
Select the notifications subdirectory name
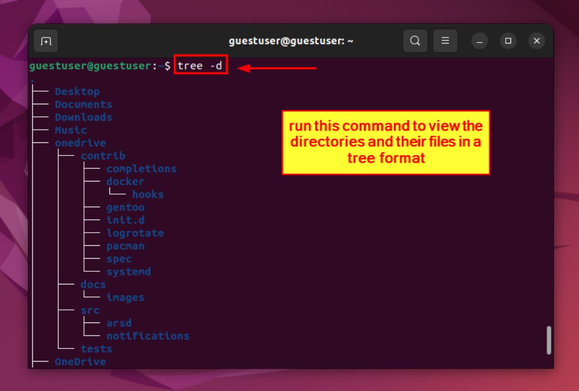[148, 335]
